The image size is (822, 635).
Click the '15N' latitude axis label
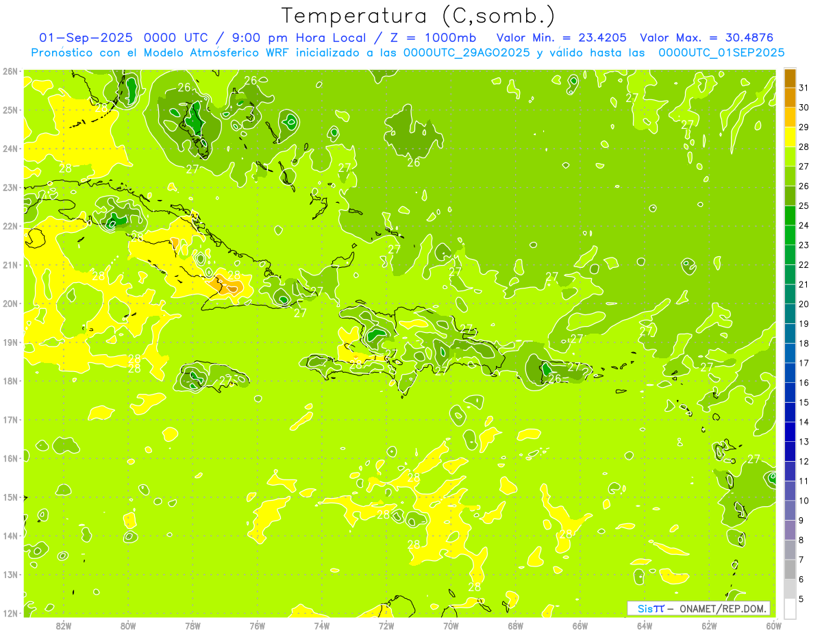(10, 497)
